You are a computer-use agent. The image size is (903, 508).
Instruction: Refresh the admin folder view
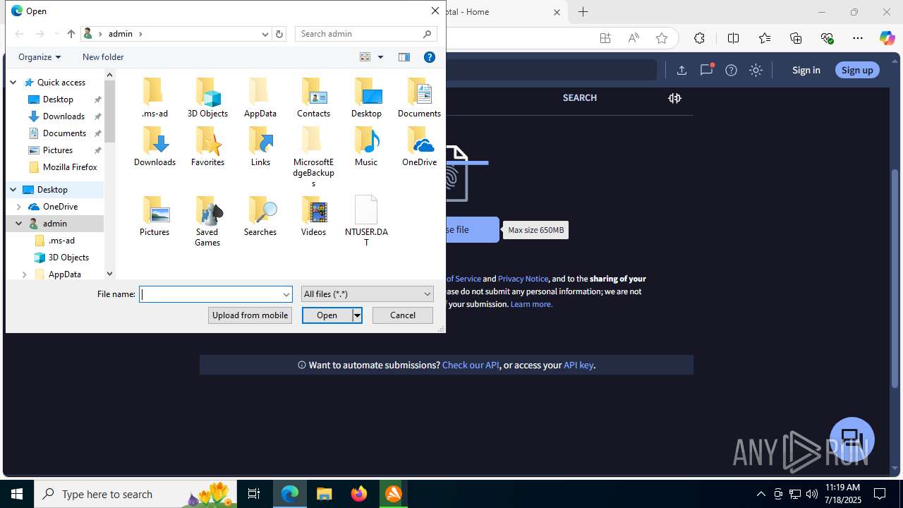tap(279, 34)
